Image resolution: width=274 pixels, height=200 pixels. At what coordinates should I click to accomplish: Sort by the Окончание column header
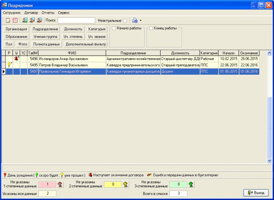coord(249,53)
